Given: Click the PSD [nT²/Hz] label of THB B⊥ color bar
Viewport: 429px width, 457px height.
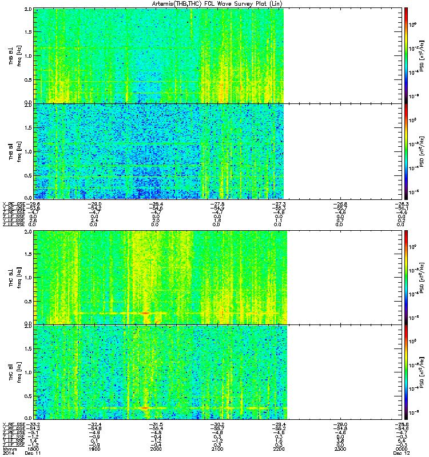Looking at the screenshot, I should click(x=422, y=55).
